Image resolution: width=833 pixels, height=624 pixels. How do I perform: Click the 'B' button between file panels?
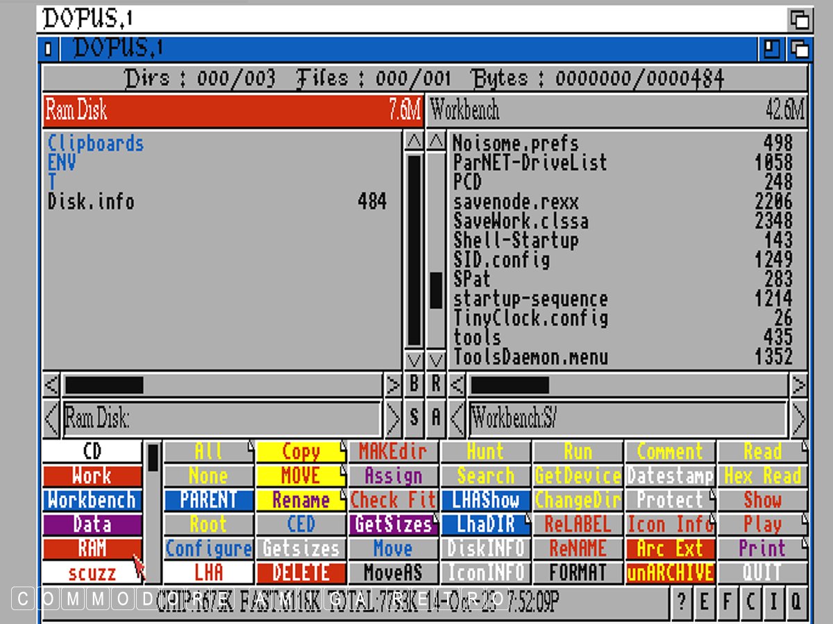(414, 385)
